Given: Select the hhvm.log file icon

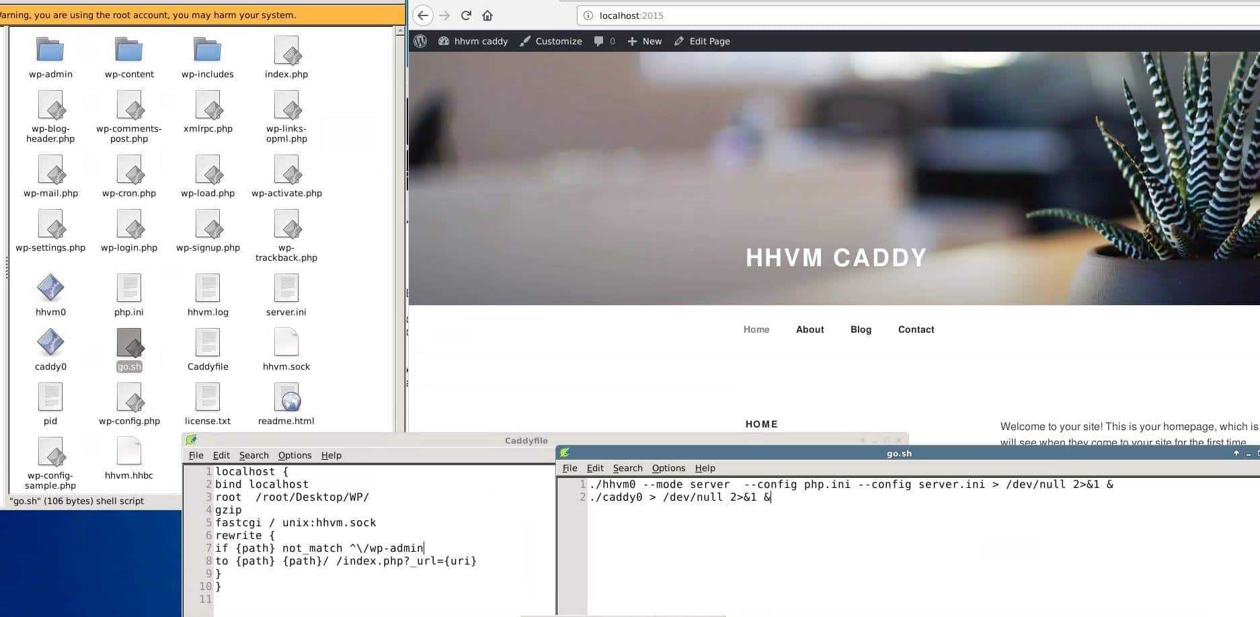Looking at the screenshot, I should tap(208, 288).
